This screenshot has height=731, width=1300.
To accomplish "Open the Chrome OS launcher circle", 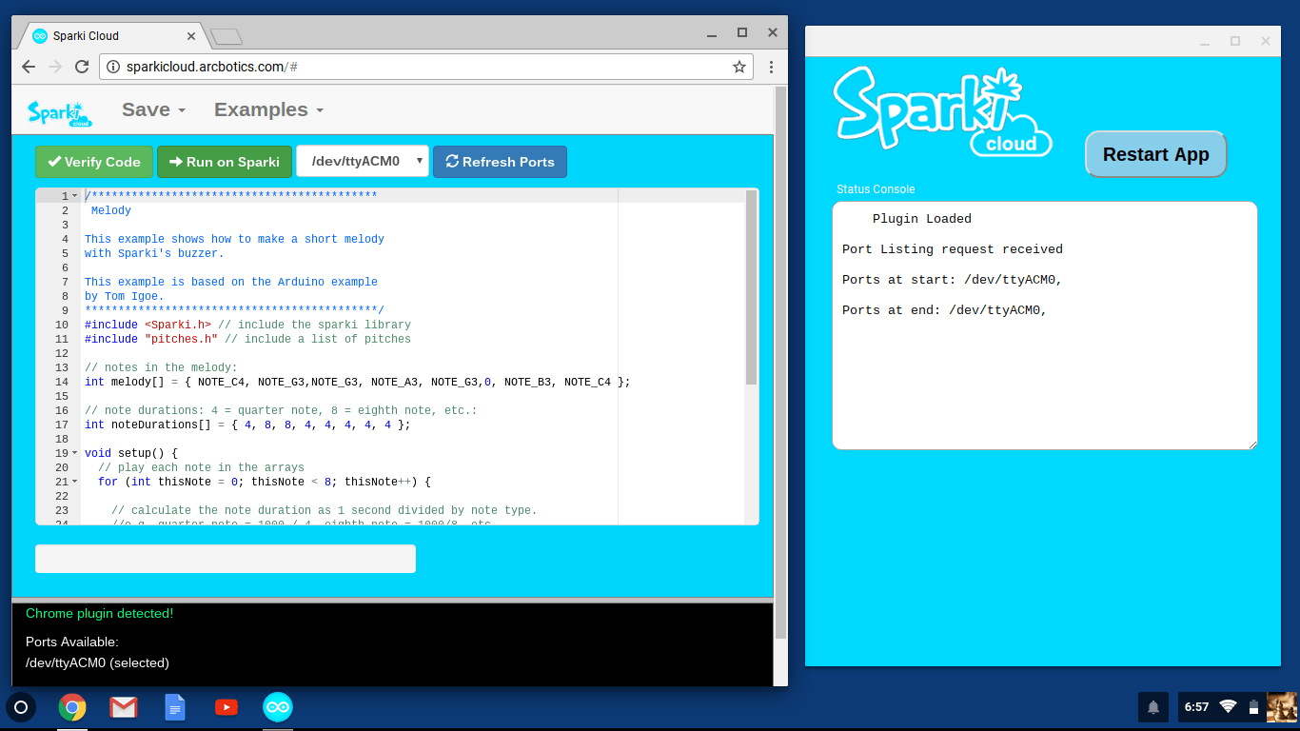I will [21, 707].
